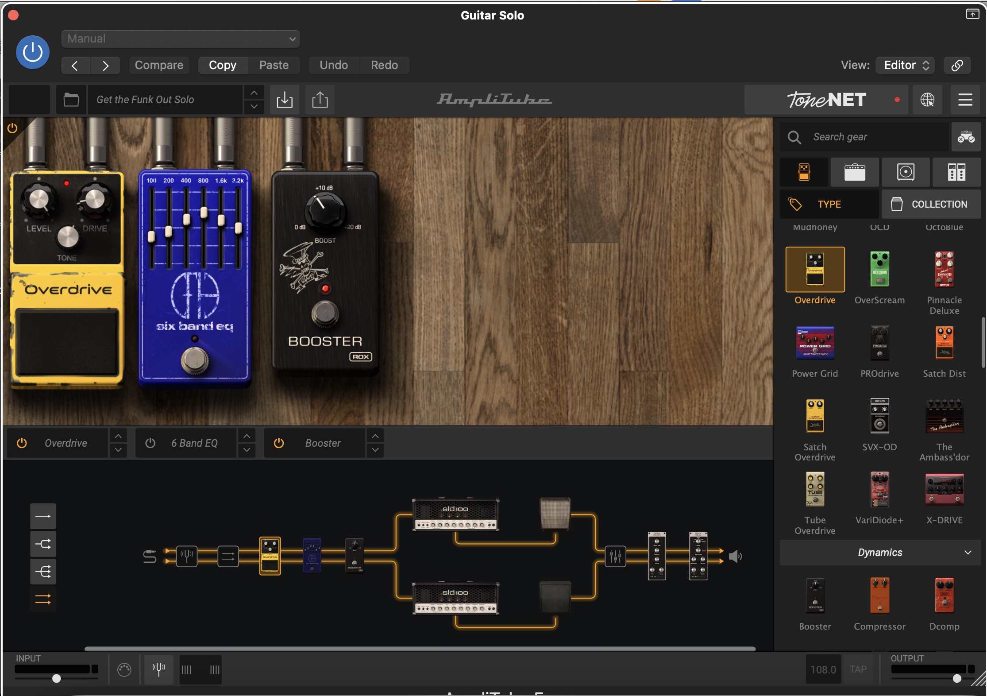Open the hamburger main menu
987x696 pixels.
[965, 100]
